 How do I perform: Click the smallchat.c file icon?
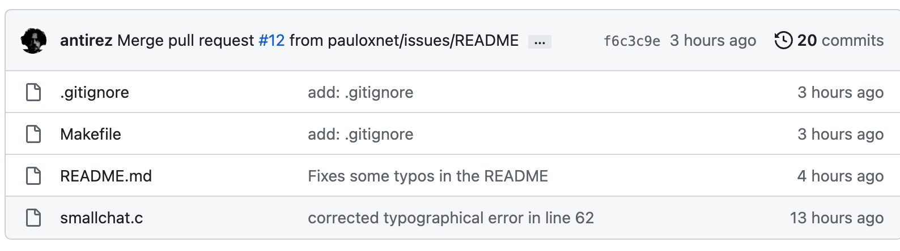[34, 218]
